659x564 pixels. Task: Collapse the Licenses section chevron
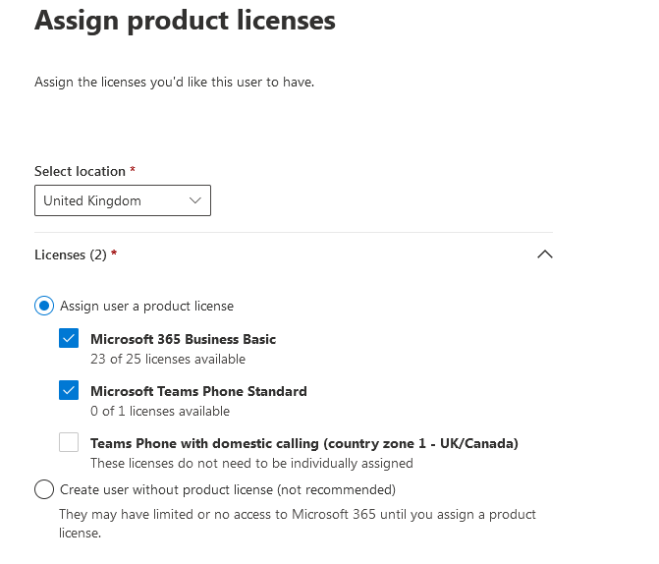[x=545, y=254]
